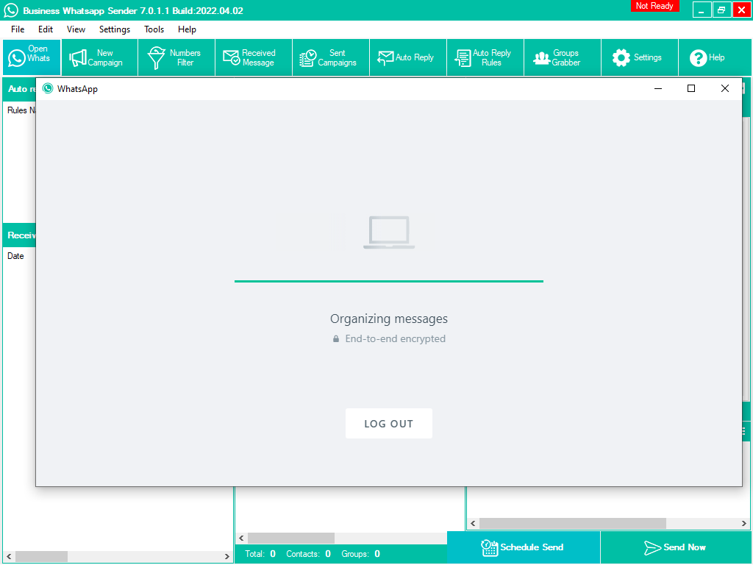Click the Send Now button
Image resolution: width=753 pixels, height=565 pixels.
pos(675,547)
